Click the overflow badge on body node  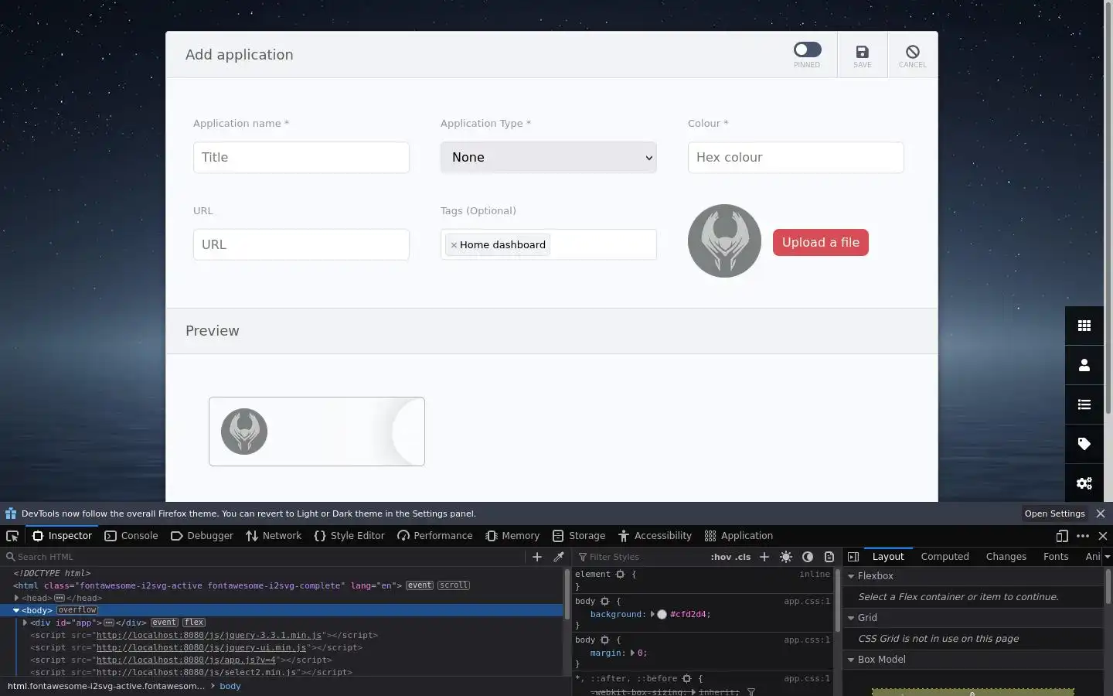[x=77, y=610]
